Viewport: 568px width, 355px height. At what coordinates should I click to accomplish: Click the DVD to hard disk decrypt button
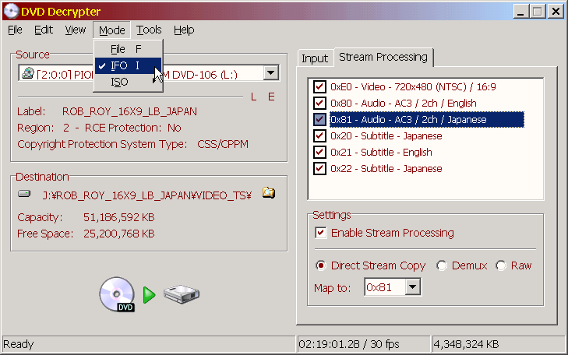point(148,294)
